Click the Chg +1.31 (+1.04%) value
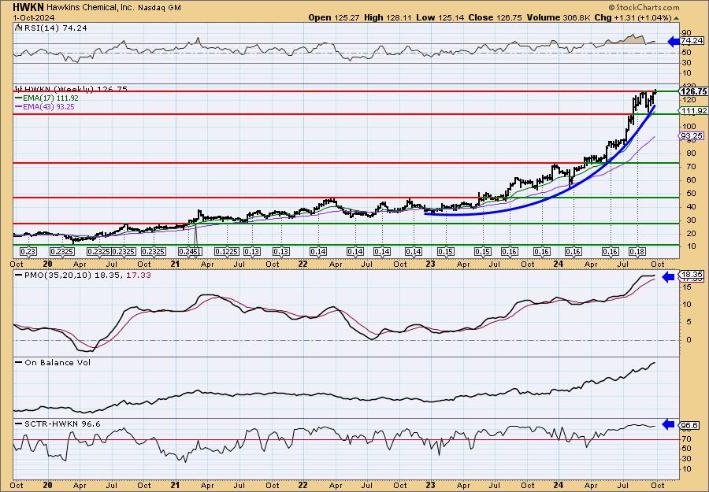The height and width of the screenshot is (492, 709). [633, 17]
